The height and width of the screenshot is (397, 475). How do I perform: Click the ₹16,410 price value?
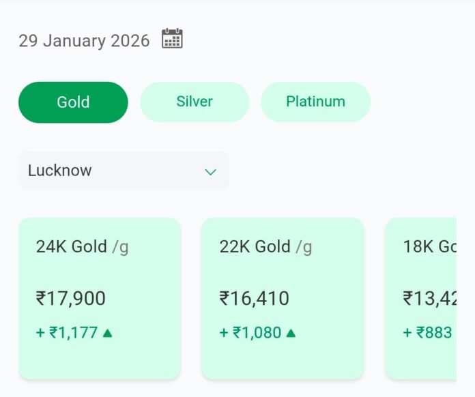pyautogui.click(x=255, y=298)
